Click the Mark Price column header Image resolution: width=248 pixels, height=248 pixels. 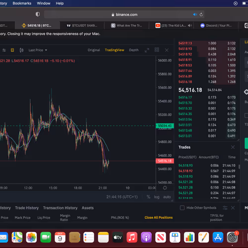coord(22,218)
